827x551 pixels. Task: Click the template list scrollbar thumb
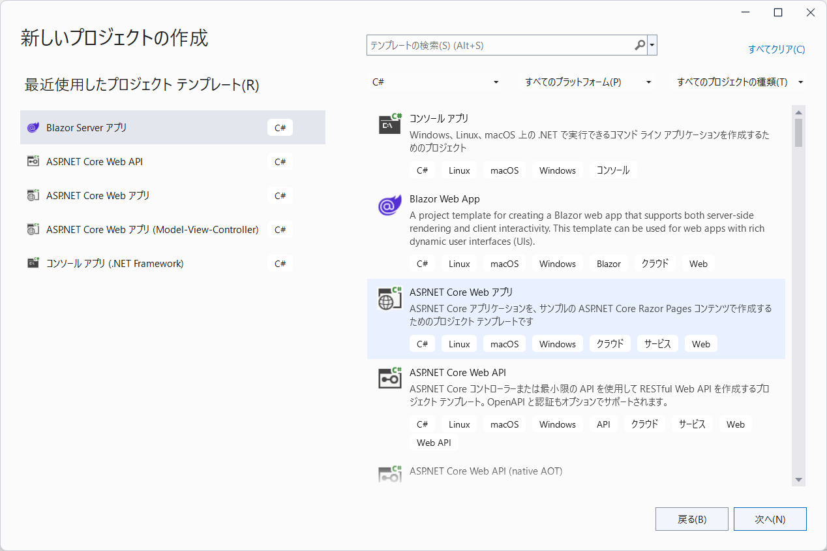[798, 133]
